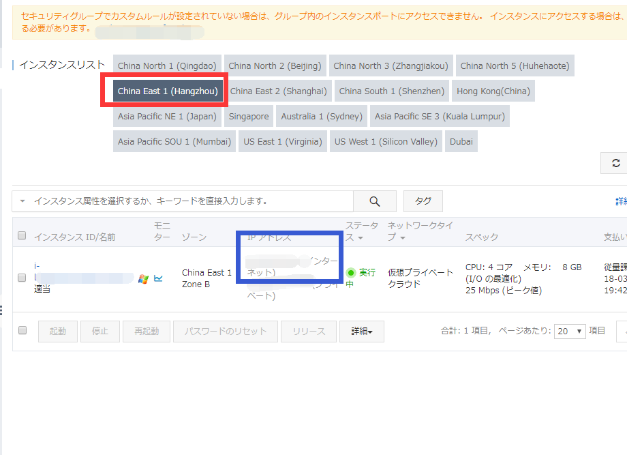Click the 停止 button
The width and height of the screenshot is (627, 455).
click(x=100, y=332)
